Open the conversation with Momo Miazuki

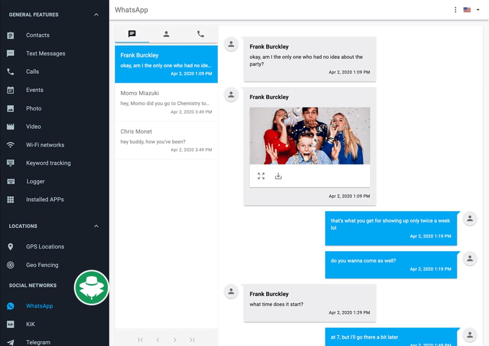pyautogui.click(x=166, y=102)
